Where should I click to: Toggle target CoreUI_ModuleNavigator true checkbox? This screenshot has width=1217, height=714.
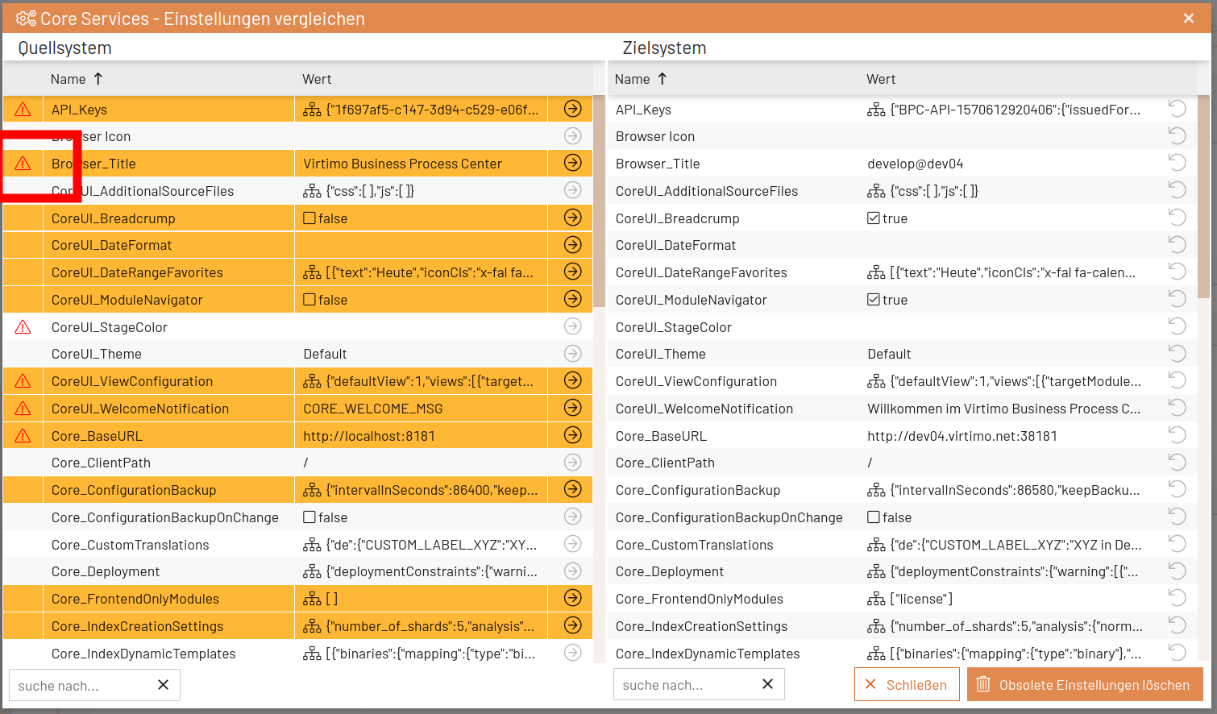pyautogui.click(x=874, y=300)
